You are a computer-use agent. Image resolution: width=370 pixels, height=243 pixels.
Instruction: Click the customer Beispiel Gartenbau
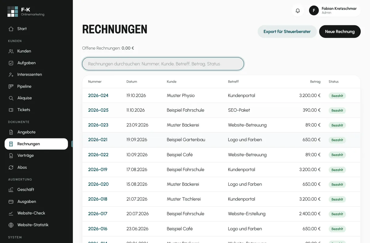coord(186,140)
